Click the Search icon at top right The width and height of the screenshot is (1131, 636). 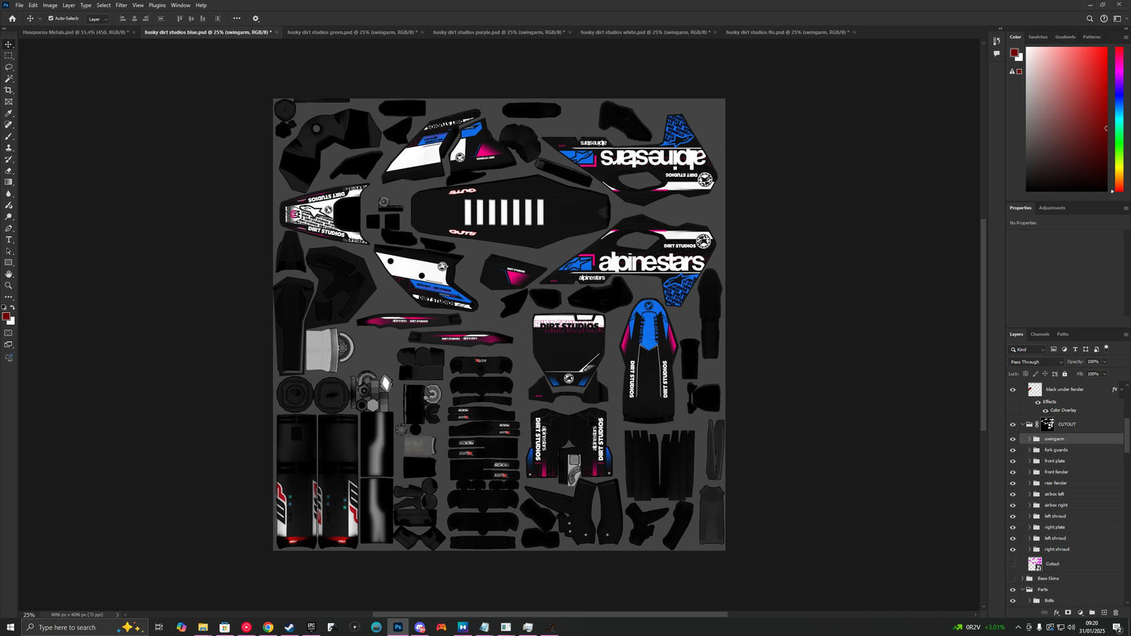(x=1090, y=19)
